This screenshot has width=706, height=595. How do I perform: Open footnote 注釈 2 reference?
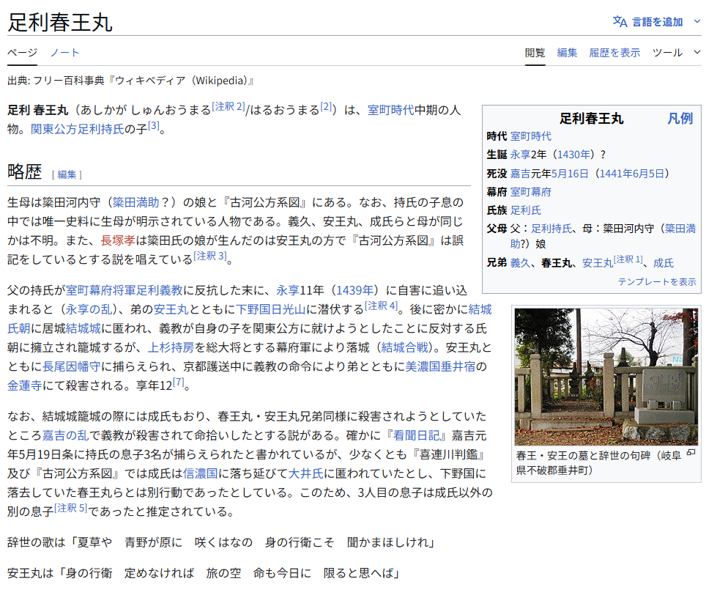pyautogui.click(x=228, y=106)
